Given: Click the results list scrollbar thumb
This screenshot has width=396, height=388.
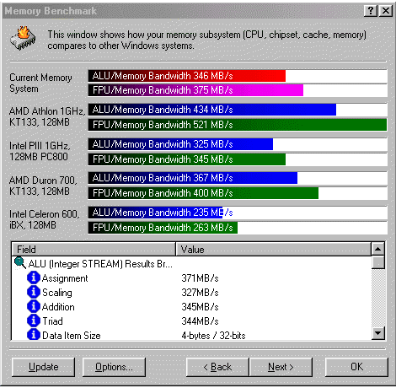Looking at the screenshot, I should [377, 262].
